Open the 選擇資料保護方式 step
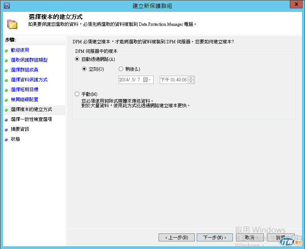The width and height of the screenshot is (305, 249). click(29, 80)
